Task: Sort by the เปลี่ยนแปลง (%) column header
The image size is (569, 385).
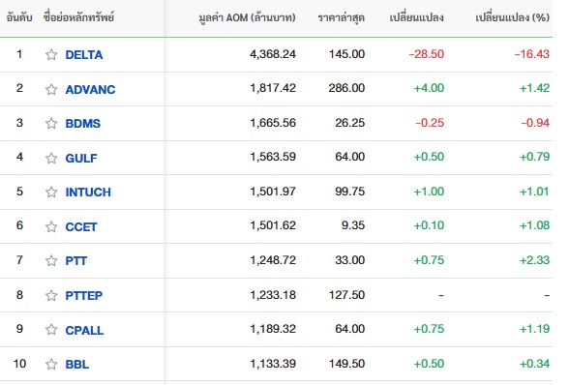Action: pos(513,17)
